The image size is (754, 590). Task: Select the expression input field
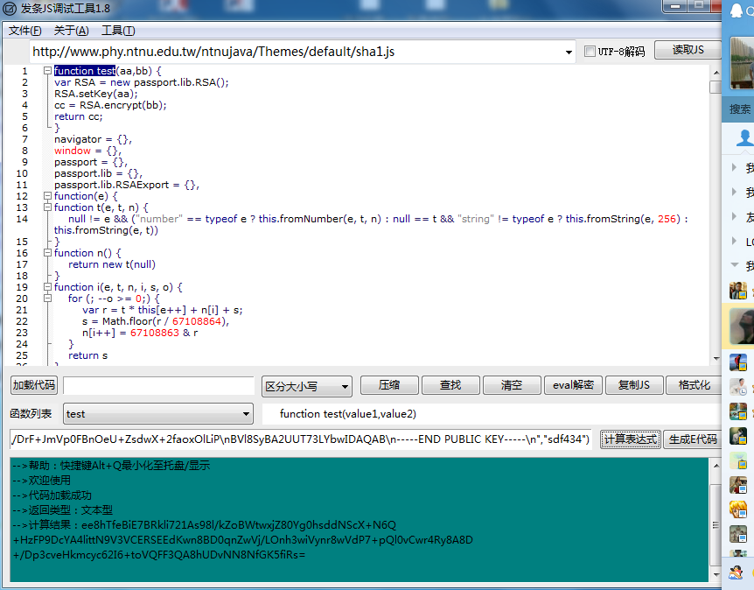(x=297, y=439)
